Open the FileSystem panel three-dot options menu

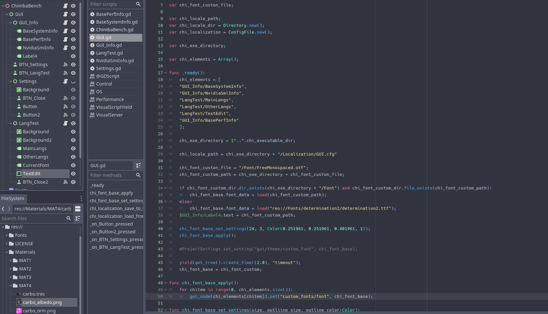[81, 198]
